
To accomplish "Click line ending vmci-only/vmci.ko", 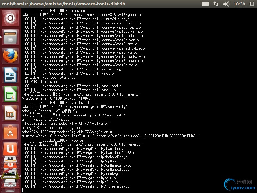I will pos(70,90).
